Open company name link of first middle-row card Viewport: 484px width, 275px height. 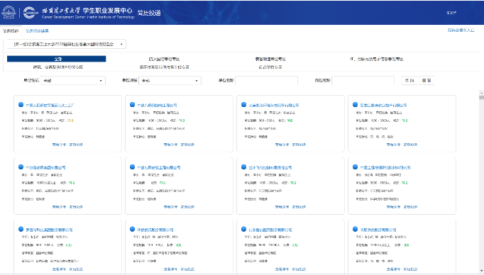[45, 167]
